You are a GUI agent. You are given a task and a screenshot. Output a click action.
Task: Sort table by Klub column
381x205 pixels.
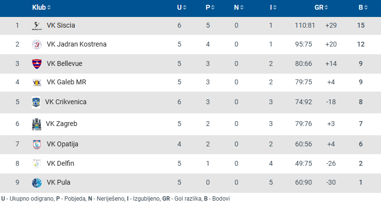click(x=41, y=7)
